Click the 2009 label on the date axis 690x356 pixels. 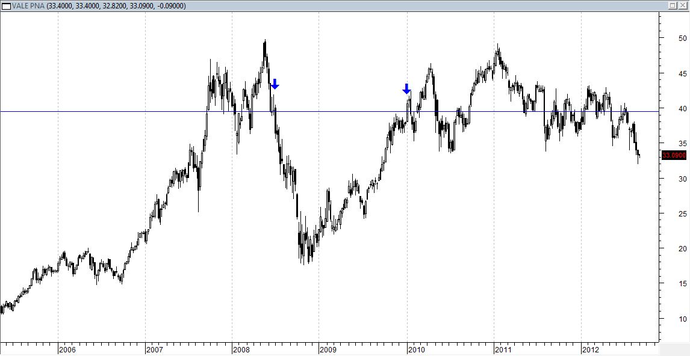coord(328,349)
